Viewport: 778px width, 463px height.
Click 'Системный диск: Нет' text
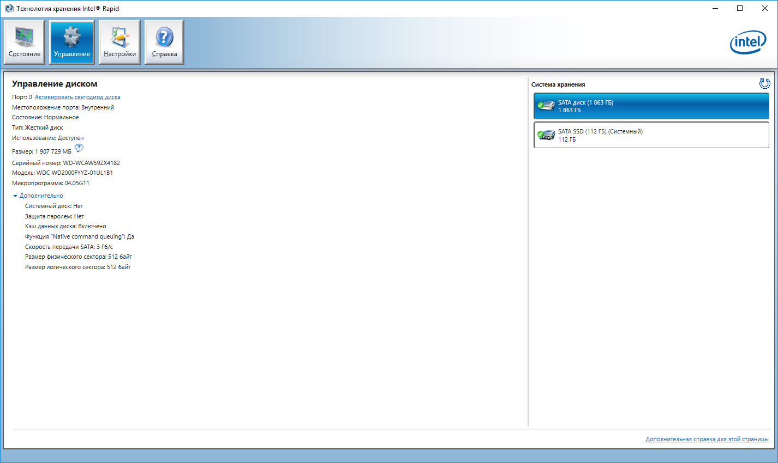[54, 206]
